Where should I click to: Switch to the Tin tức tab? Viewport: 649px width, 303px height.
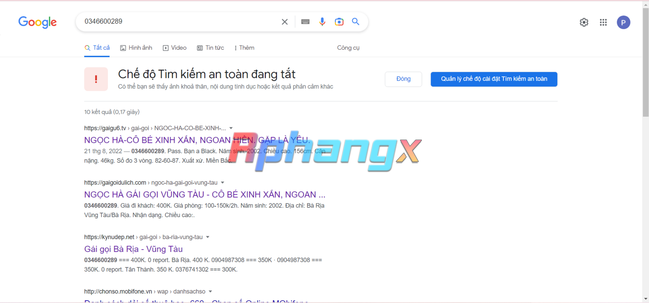click(x=211, y=48)
